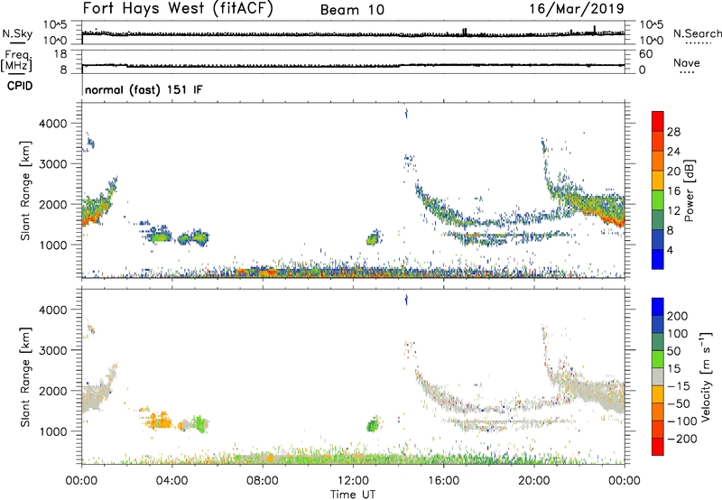Click the "24" label on power colorbar

point(673,152)
